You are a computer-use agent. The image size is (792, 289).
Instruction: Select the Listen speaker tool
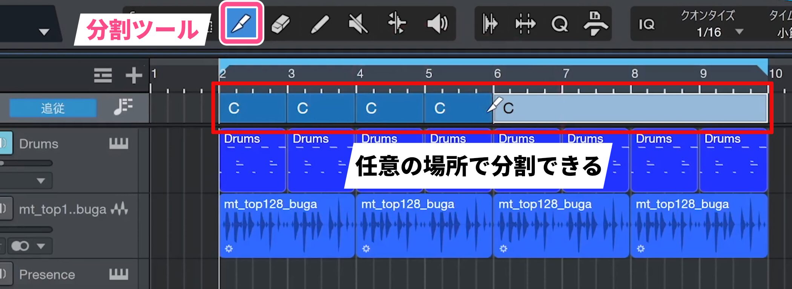[x=437, y=24]
